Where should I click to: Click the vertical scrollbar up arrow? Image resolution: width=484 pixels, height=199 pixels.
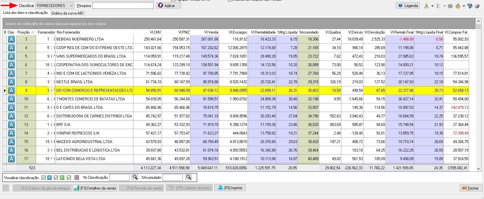coord(479,21)
